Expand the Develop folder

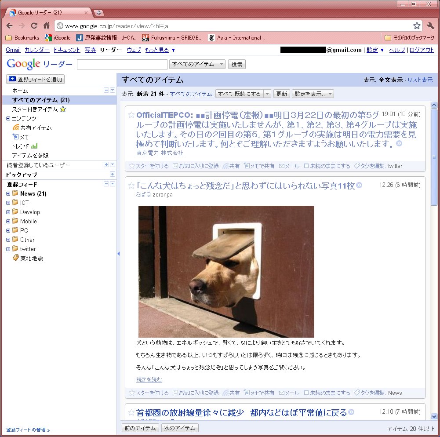coord(8,212)
